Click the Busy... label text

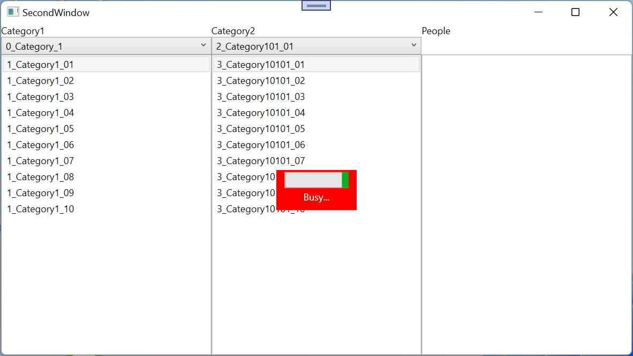[x=316, y=198]
